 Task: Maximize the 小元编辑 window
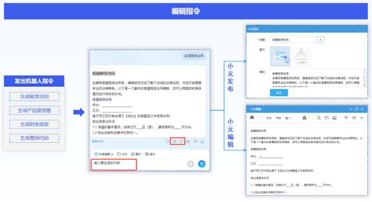pyautogui.click(x=357, y=109)
